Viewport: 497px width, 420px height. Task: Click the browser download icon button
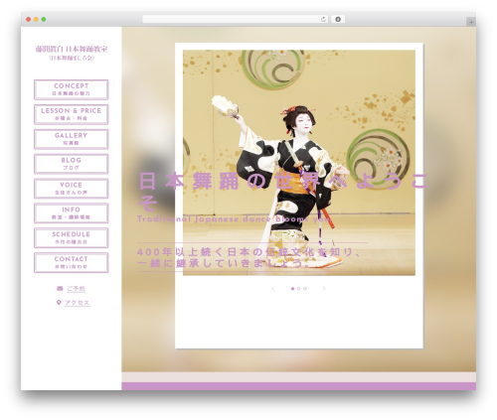338,20
